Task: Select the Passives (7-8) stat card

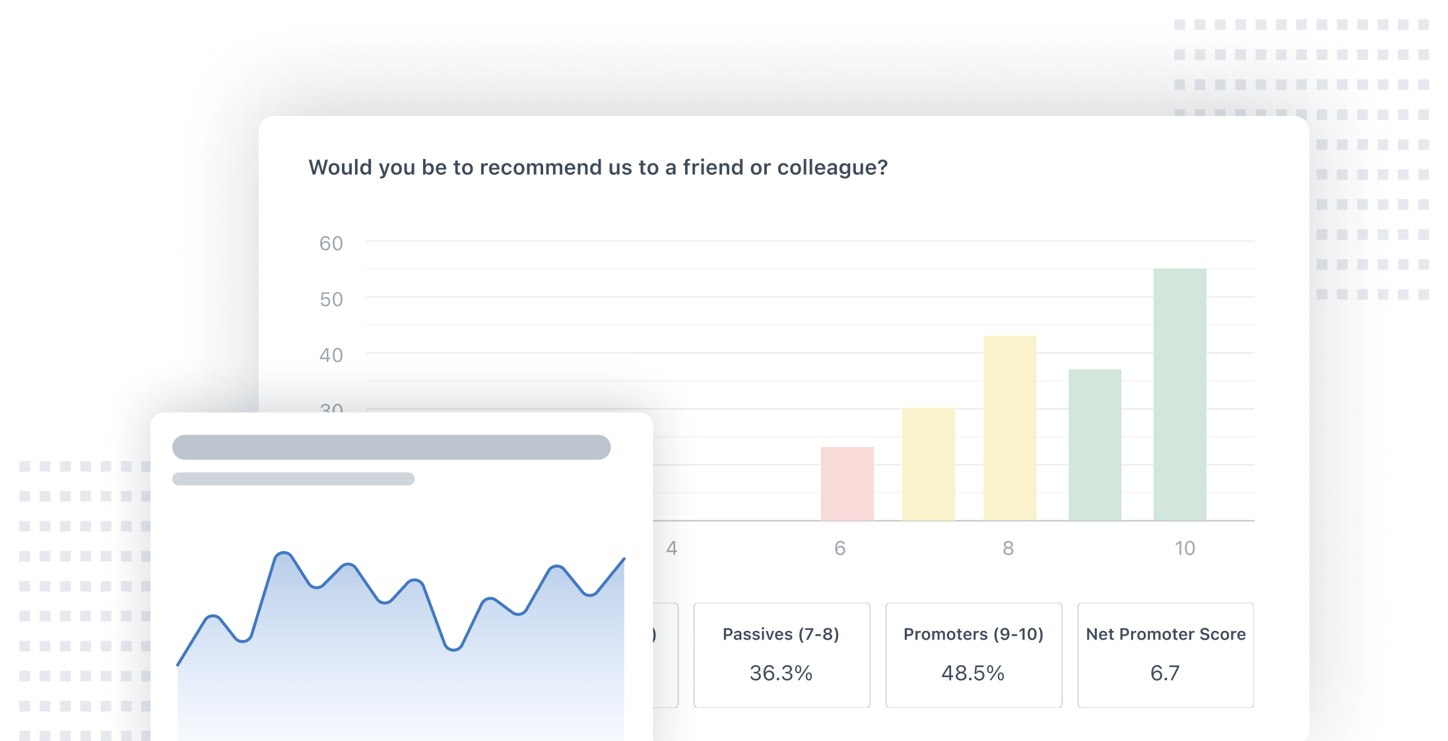Action: tap(781, 655)
